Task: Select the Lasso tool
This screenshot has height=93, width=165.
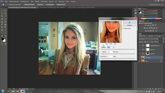Action: click(2, 13)
